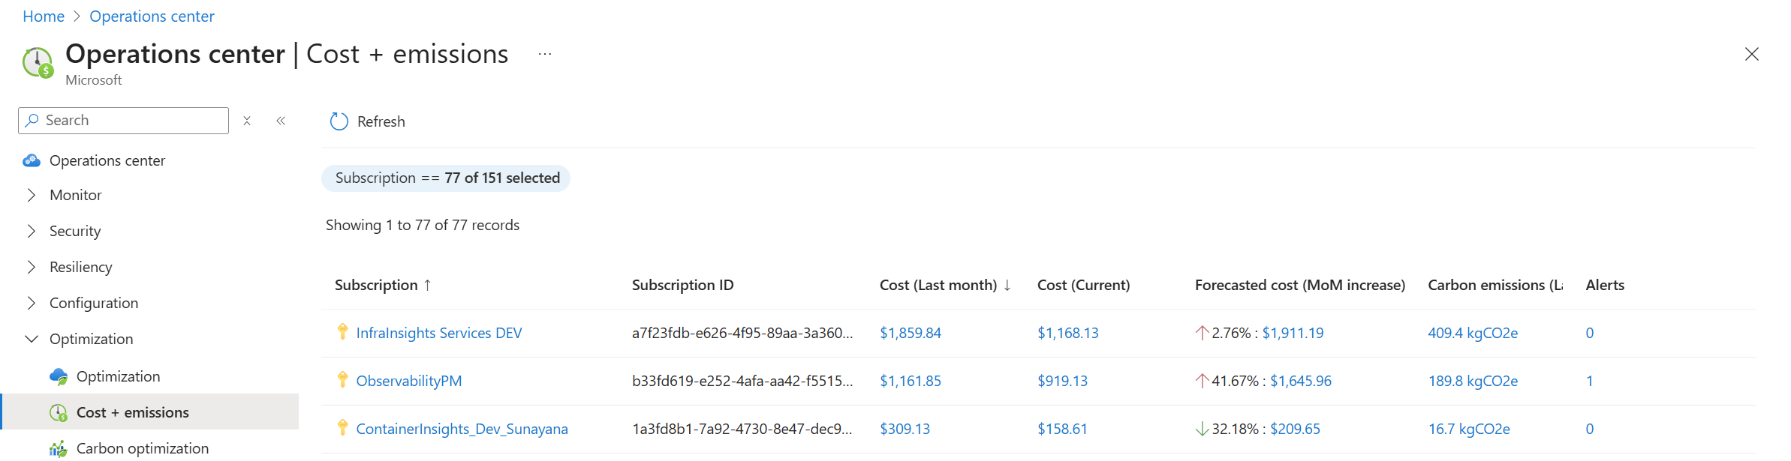The image size is (1791, 461).
Task: Click the sidebar double-chevron collapse icon
Action: [281, 121]
